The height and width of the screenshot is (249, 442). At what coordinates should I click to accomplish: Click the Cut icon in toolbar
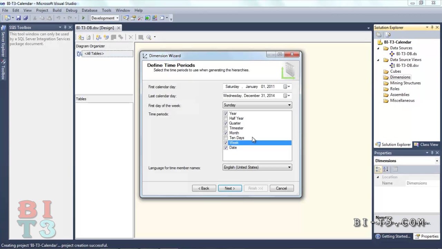tap(35, 18)
